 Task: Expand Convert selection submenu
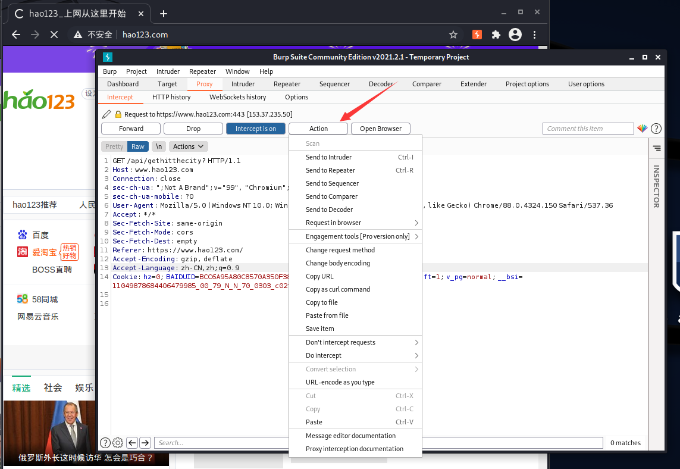pos(355,369)
